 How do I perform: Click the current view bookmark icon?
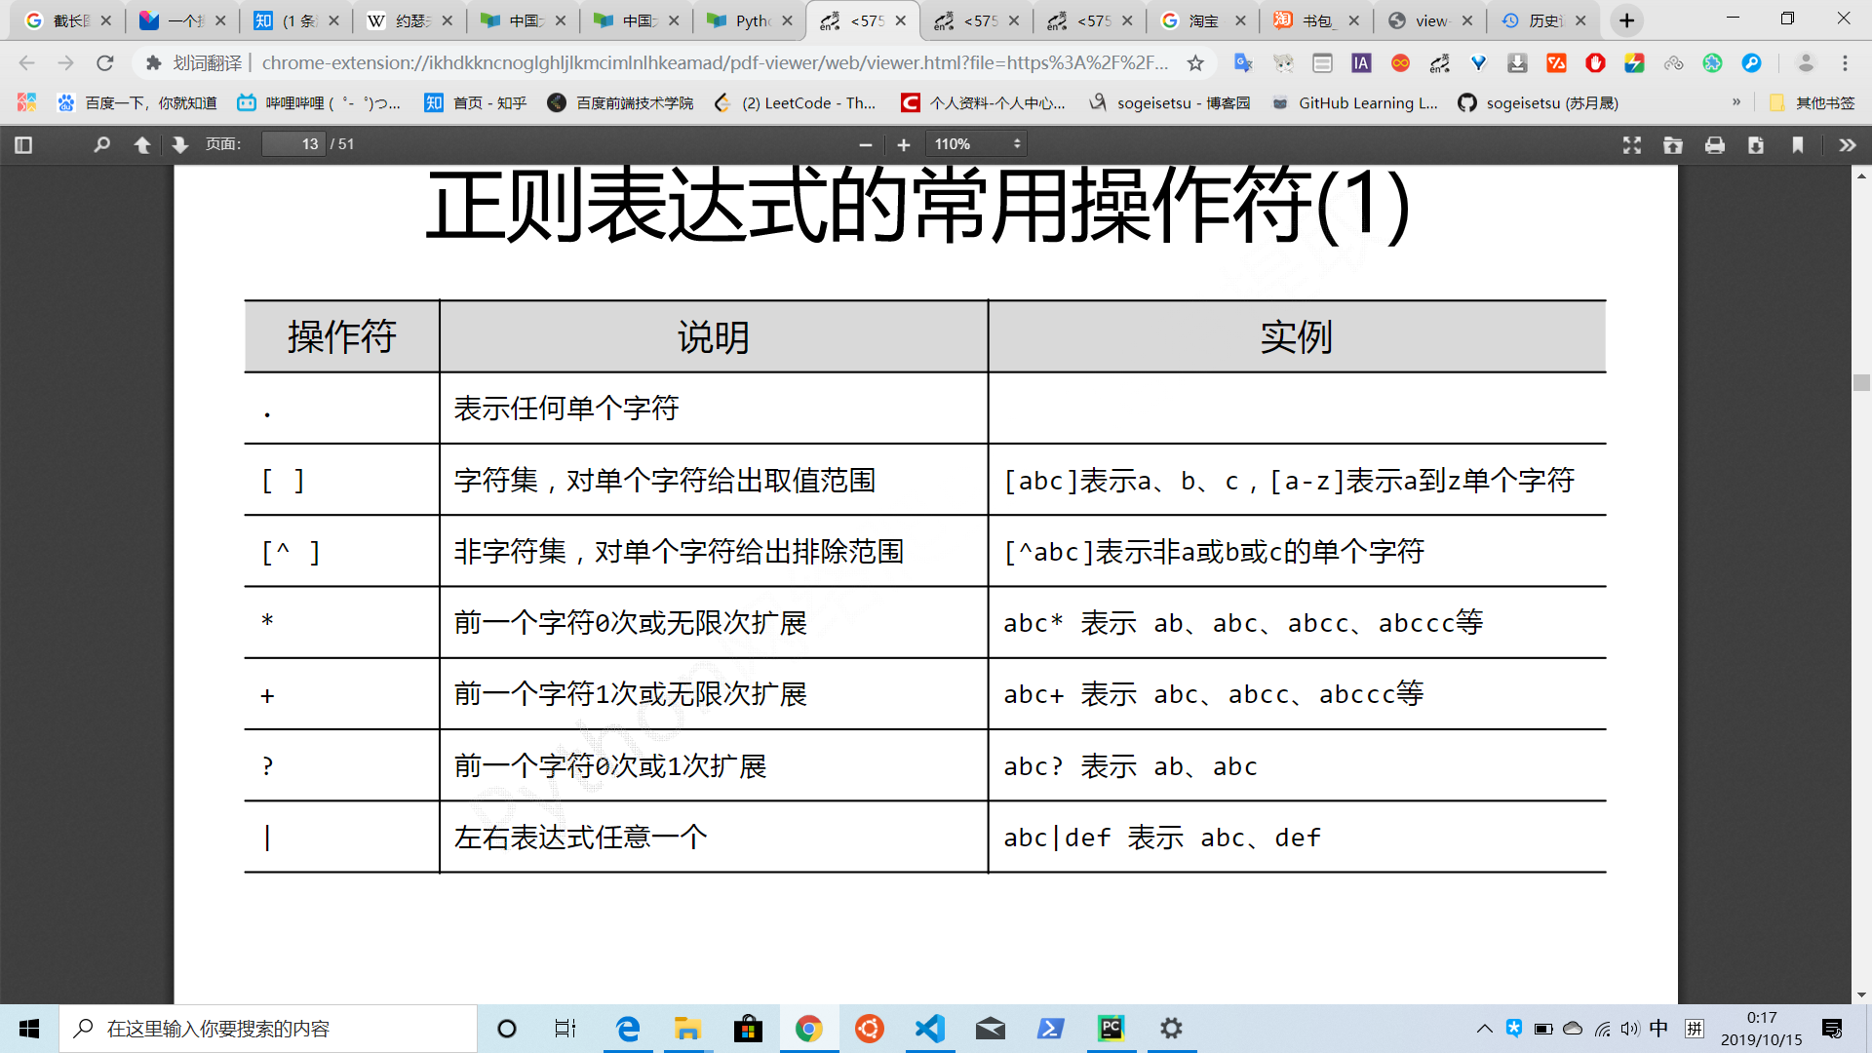(x=1798, y=144)
